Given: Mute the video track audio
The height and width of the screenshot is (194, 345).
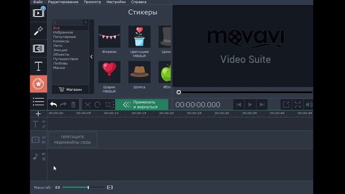Looking at the screenshot, I should (44, 142).
